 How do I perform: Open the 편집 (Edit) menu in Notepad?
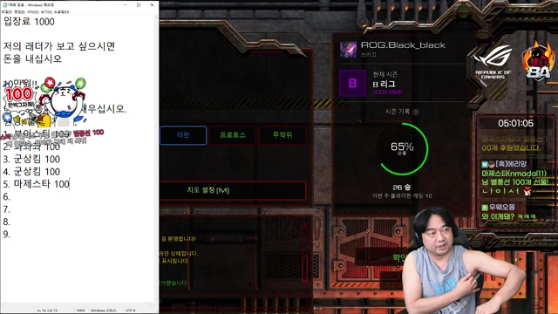click(x=19, y=11)
